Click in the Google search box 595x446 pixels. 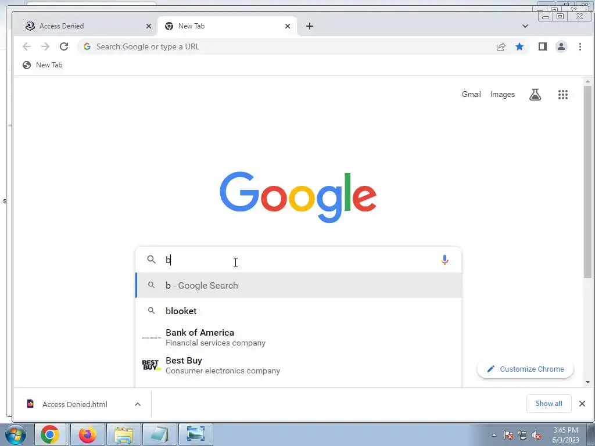[299, 260]
